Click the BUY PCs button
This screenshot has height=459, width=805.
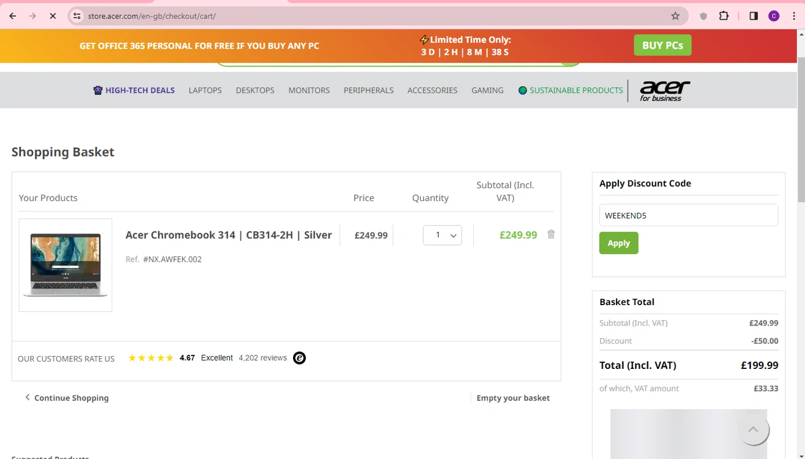[x=663, y=45]
